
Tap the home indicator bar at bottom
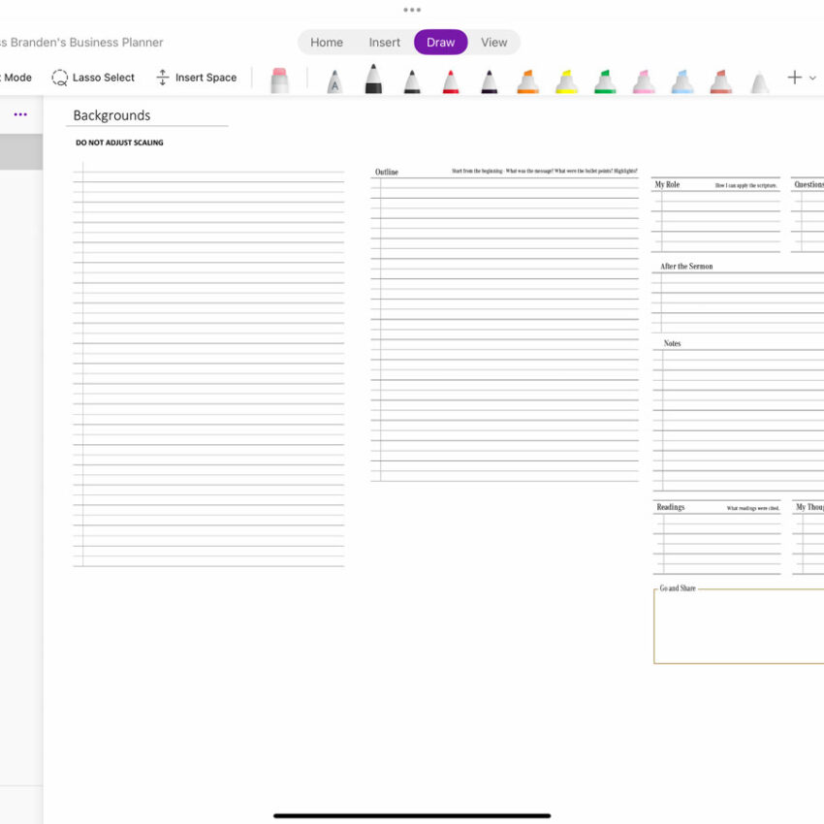(412, 815)
